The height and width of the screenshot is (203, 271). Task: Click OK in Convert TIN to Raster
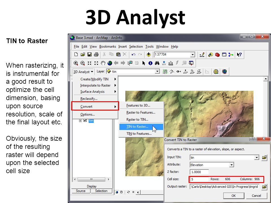pyautogui.click(x=233, y=196)
